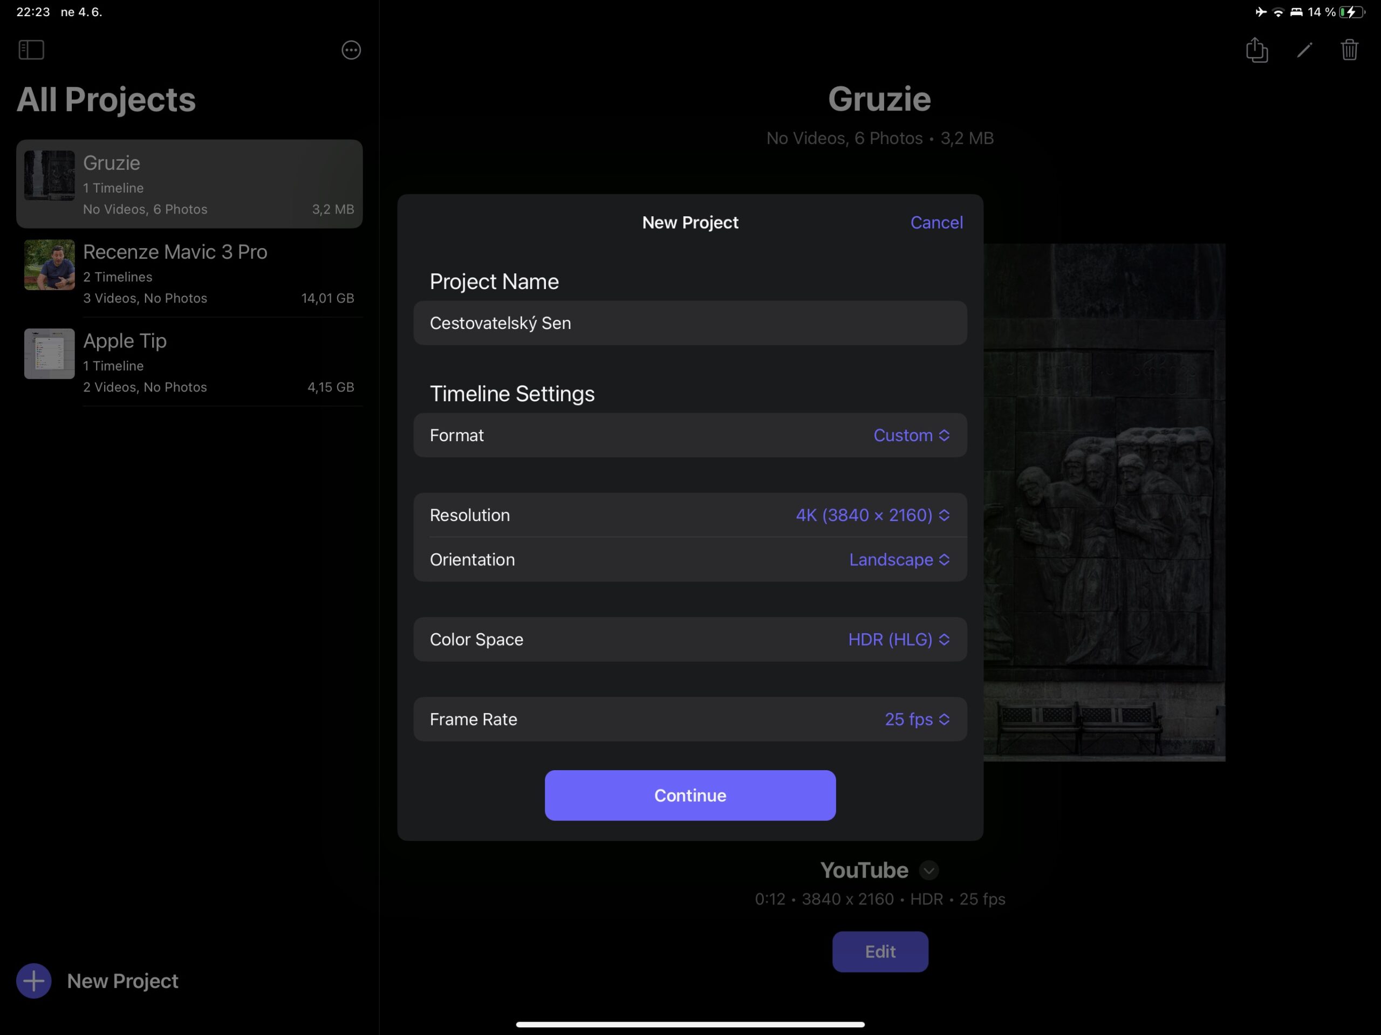Tap the Apple Tip project thumbnail
The width and height of the screenshot is (1381, 1035).
[49, 353]
